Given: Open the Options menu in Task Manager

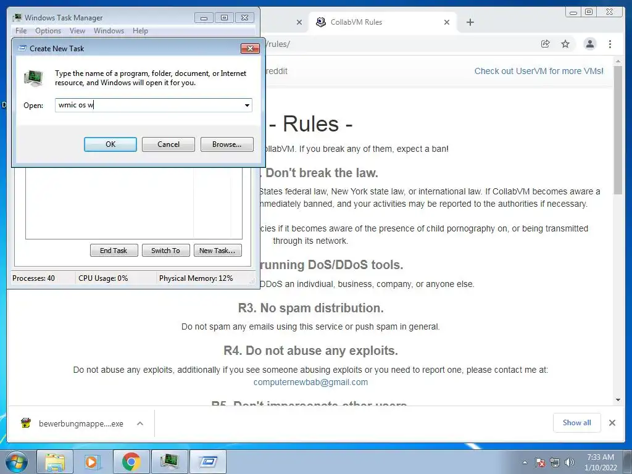Looking at the screenshot, I should (48, 31).
